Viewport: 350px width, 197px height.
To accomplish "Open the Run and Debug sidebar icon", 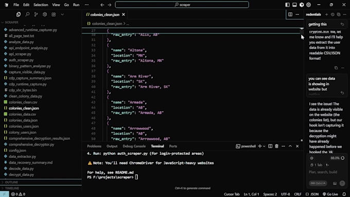I will 45,14.
